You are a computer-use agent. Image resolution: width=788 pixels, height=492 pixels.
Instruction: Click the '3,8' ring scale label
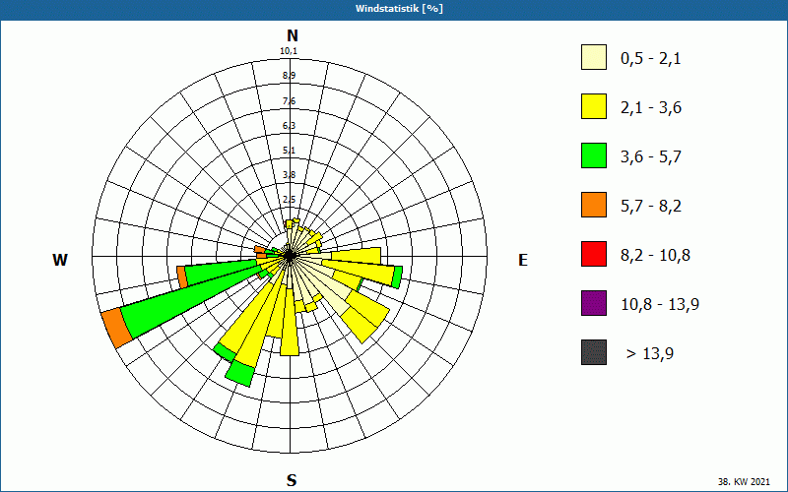[289, 175]
